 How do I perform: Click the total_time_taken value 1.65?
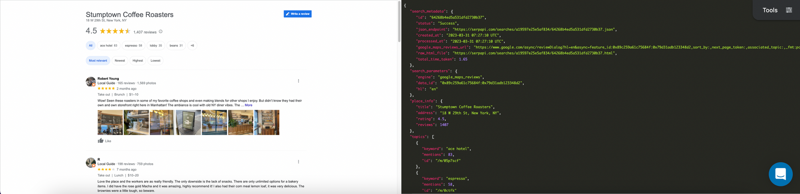(463, 59)
